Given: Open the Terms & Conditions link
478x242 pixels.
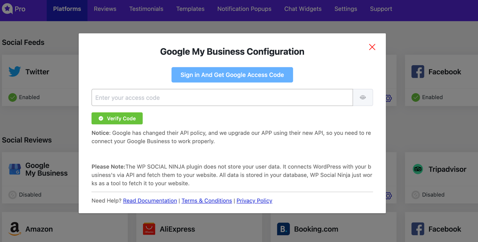Looking at the screenshot, I should click(x=207, y=201).
